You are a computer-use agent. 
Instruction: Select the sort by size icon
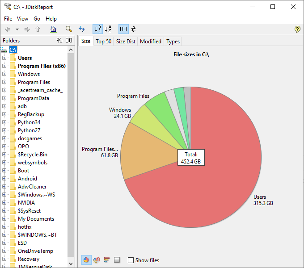pos(97,29)
